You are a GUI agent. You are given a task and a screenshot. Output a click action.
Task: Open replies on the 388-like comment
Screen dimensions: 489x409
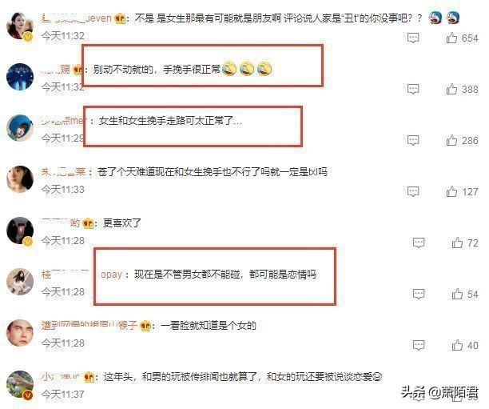(x=413, y=90)
